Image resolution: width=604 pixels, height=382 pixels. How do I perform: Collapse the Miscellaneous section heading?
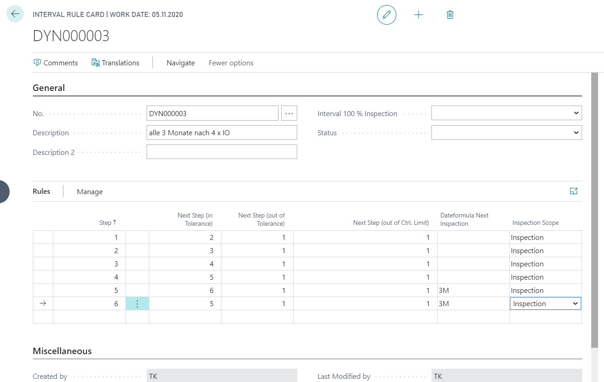pyautogui.click(x=62, y=351)
